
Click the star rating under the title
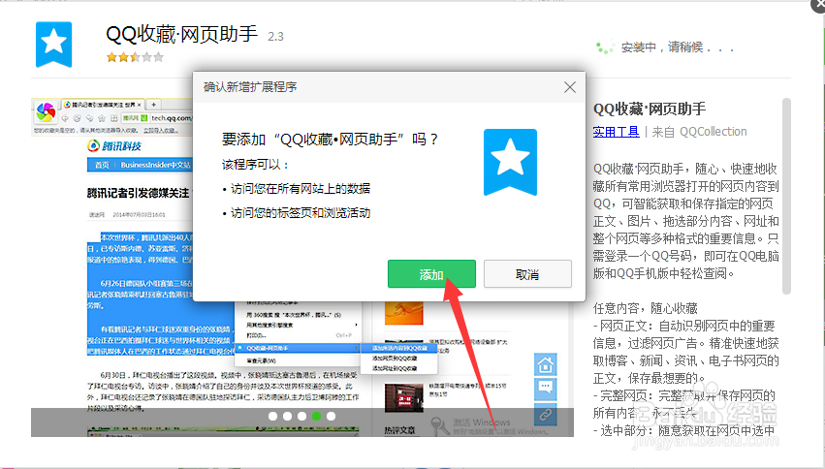(x=135, y=57)
